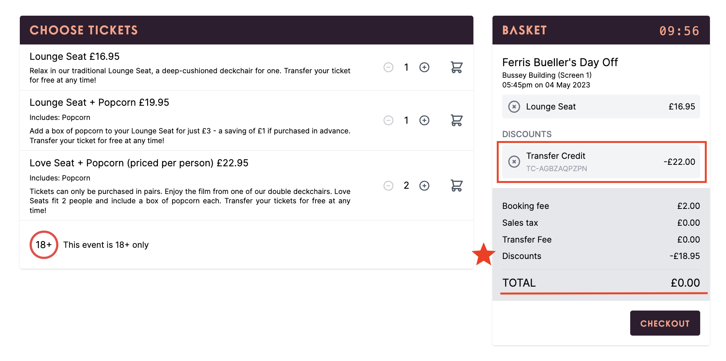This screenshot has height=361, width=726.
Task: Decrease Lounge Seat ticket quantity
Action: [x=388, y=67]
